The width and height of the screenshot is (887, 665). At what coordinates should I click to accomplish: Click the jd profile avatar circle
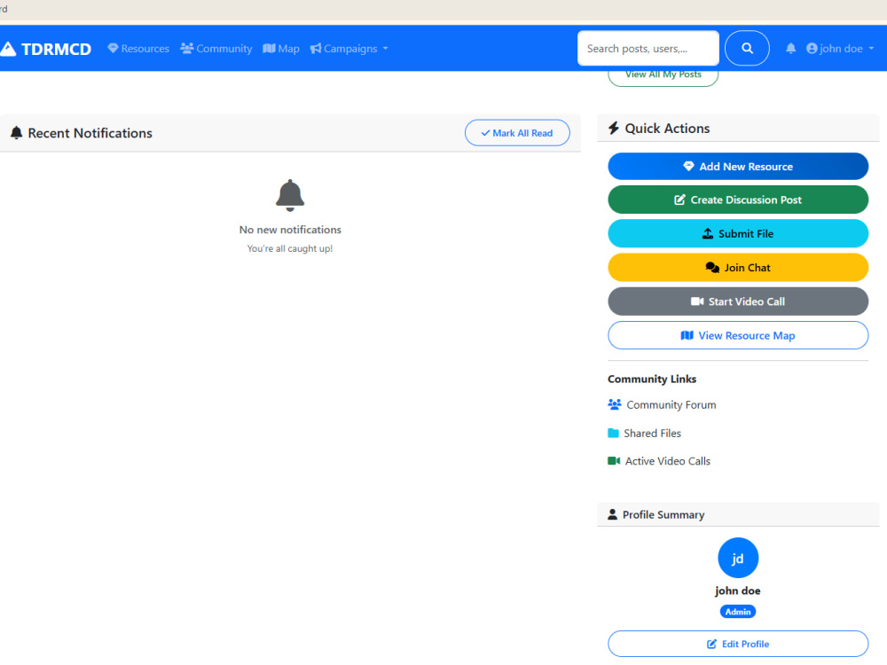click(738, 558)
